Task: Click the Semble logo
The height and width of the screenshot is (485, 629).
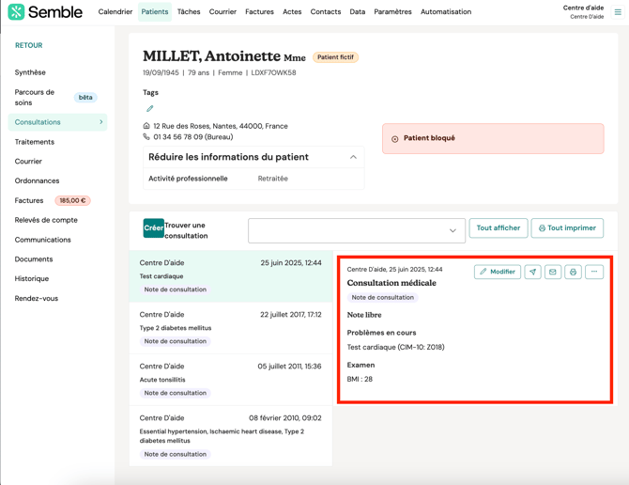Action: pyautogui.click(x=45, y=12)
